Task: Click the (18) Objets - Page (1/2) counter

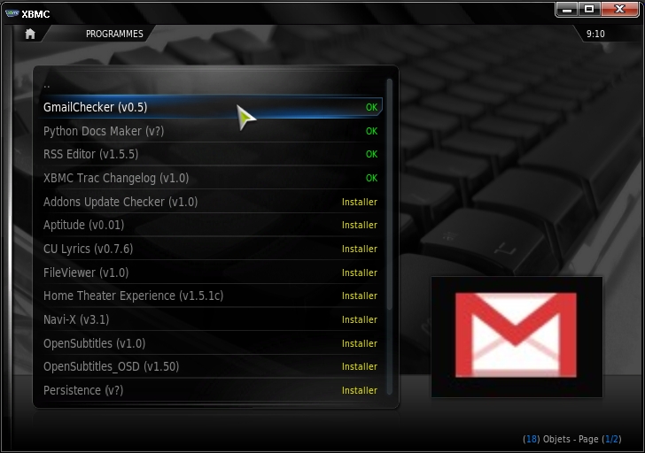Action: [571, 439]
